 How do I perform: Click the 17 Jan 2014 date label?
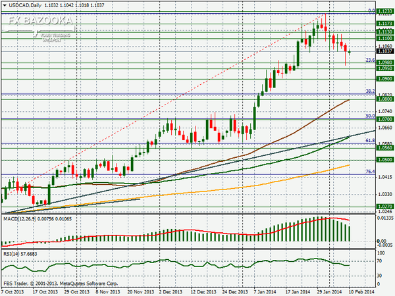pyautogui.click(x=298, y=292)
